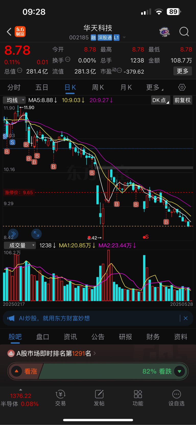Open the 资料 tab
This screenshot has width=196, height=425.
point(181,337)
